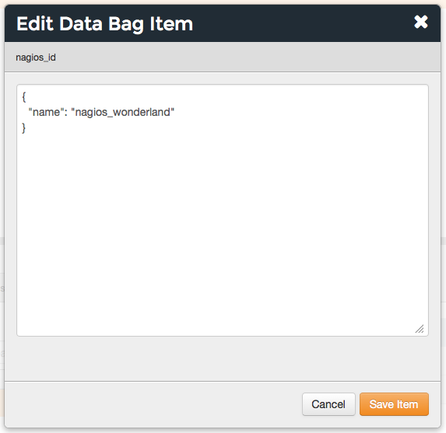Screen dimensions: 446x433
Task: Click the dark dialog header bar
Action: point(223,23)
